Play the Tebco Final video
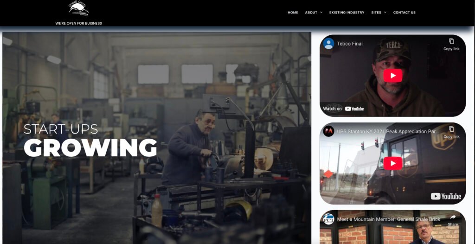The width and height of the screenshot is (475, 244). (392, 76)
